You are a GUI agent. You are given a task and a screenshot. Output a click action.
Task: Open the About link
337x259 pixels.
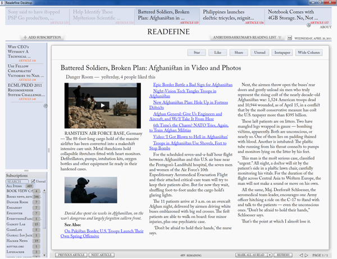coord(325,27)
